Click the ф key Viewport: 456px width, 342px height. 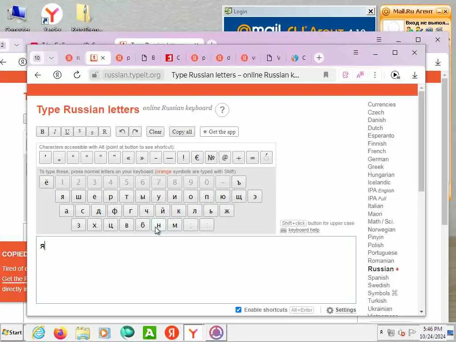[x=114, y=211]
